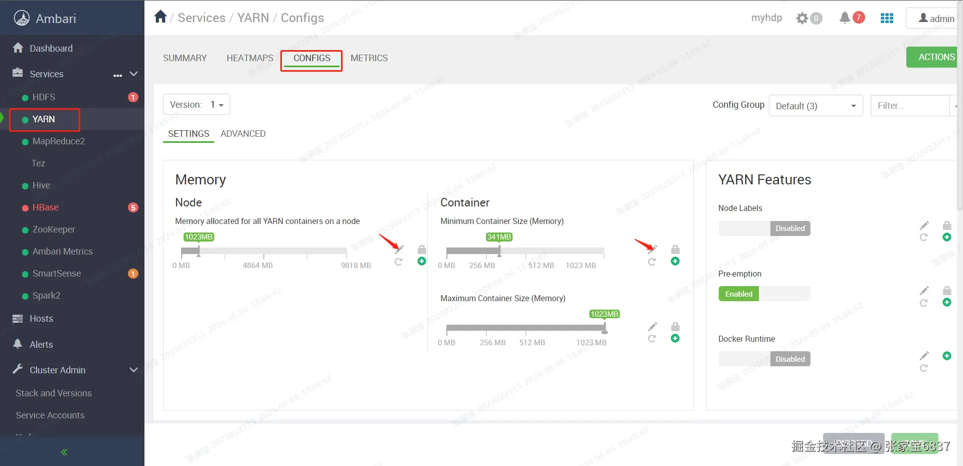Image resolution: width=963 pixels, height=466 pixels.
Task: Lock Node Labels setting icon
Action: [x=947, y=225]
